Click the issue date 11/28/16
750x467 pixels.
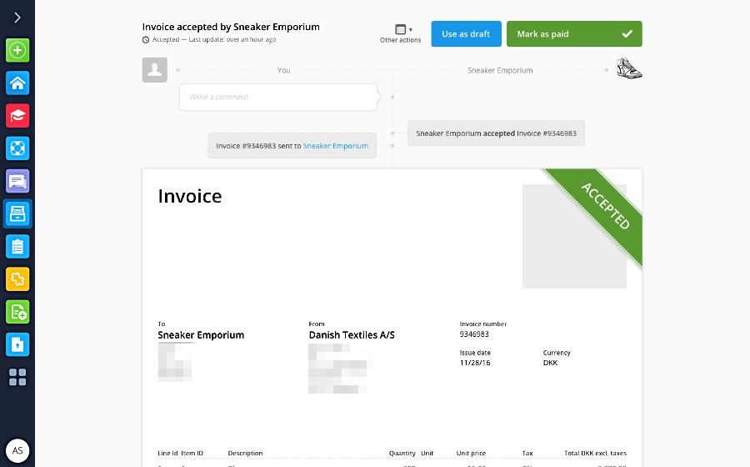pos(475,363)
